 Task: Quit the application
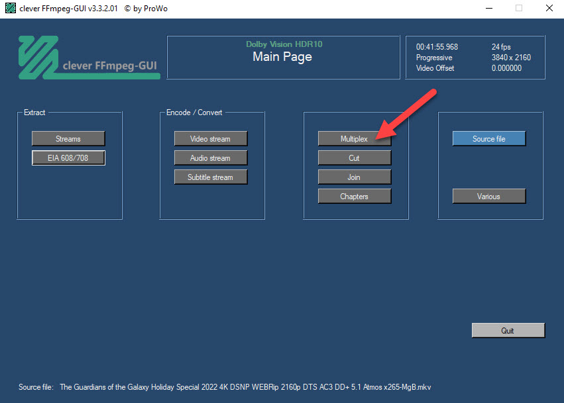pyautogui.click(x=508, y=330)
